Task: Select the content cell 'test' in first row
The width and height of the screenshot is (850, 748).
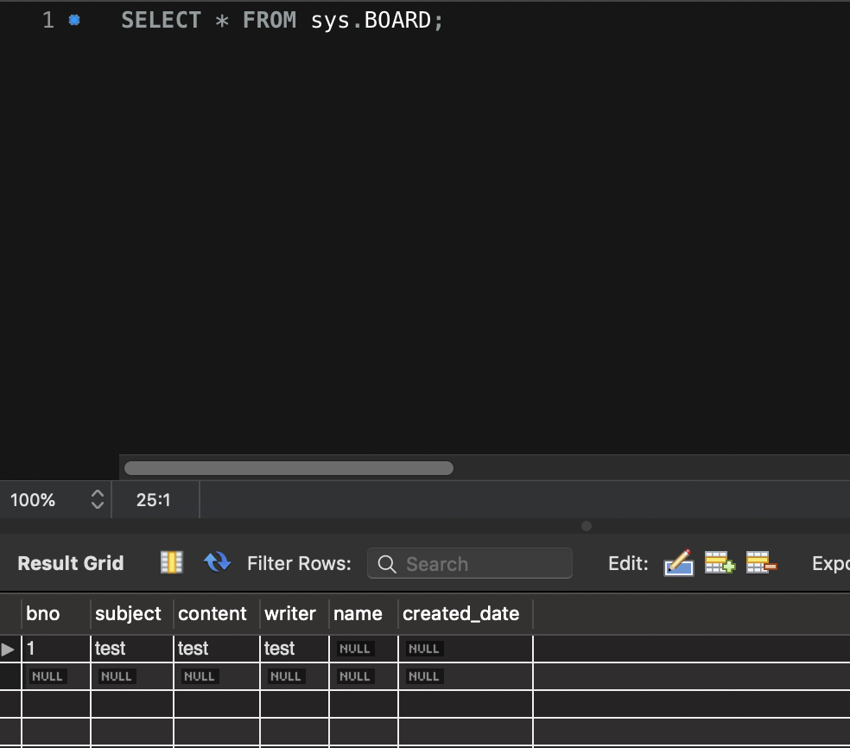Action: [216, 649]
